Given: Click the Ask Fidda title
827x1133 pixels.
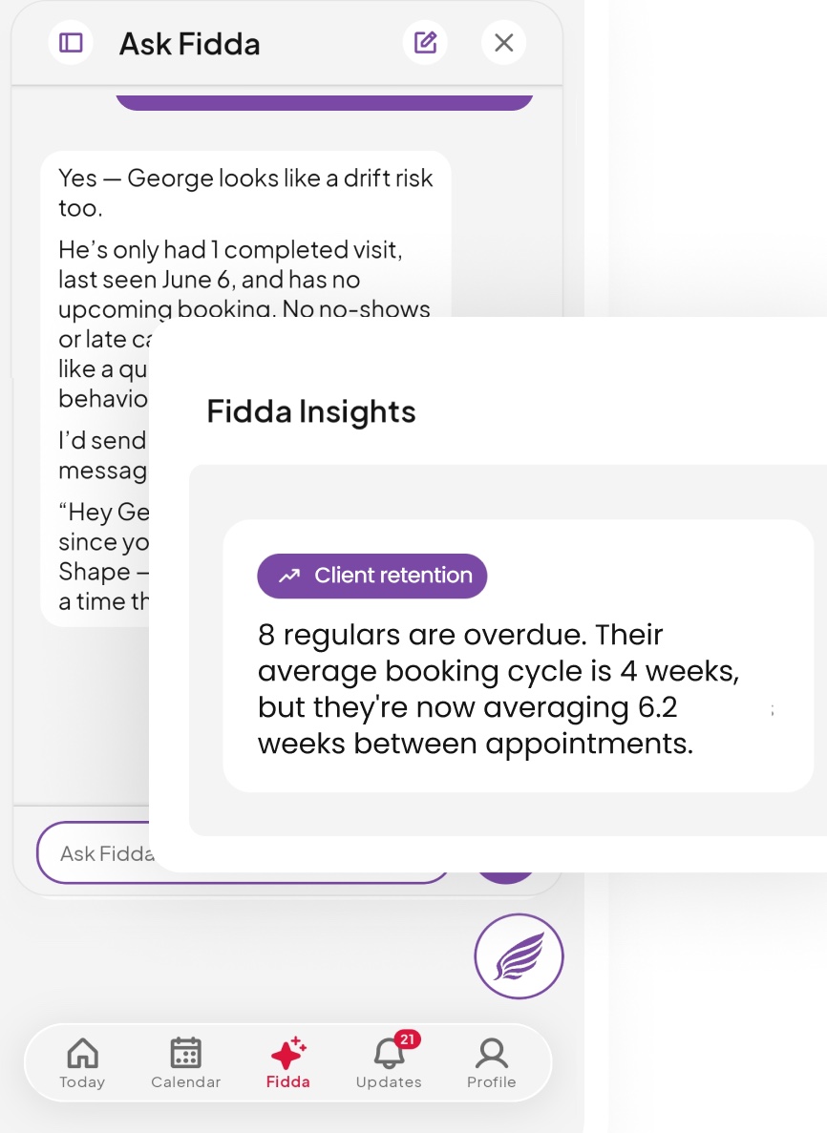Looking at the screenshot, I should tap(189, 43).
